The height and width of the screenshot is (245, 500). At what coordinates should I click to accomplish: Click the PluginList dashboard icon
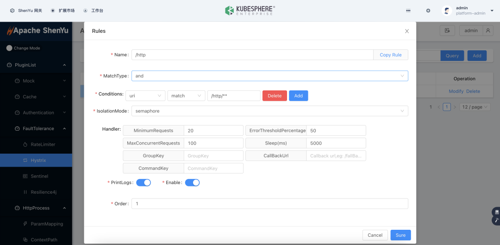pyautogui.click(x=9, y=65)
